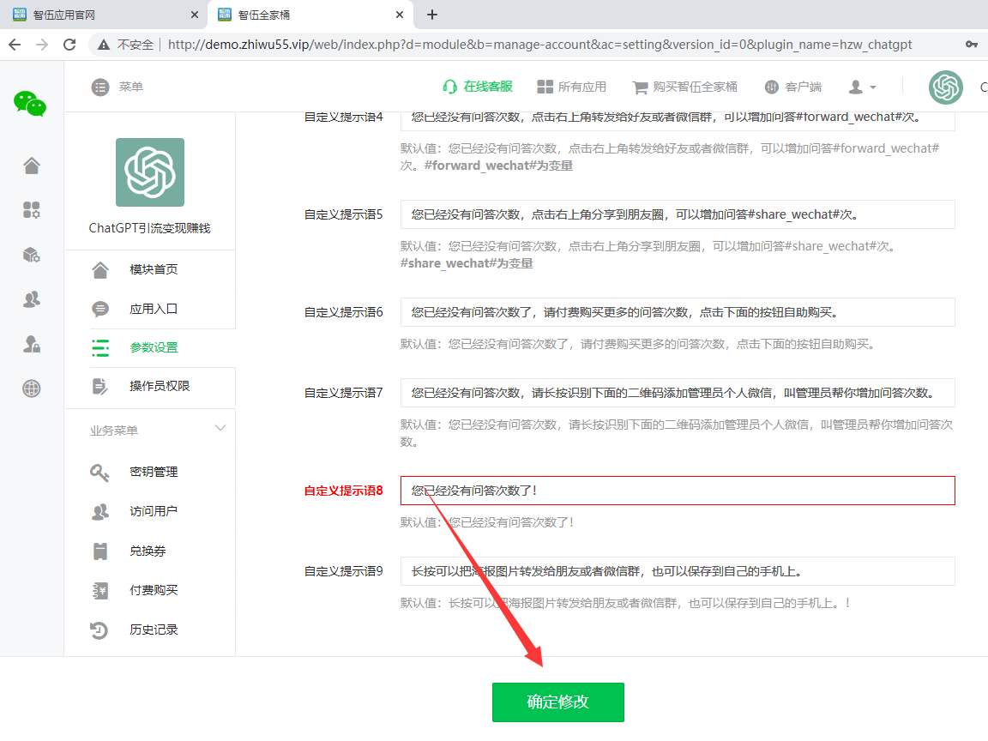Click the 访问用户 people icon
The width and height of the screenshot is (988, 741).
[x=99, y=512]
